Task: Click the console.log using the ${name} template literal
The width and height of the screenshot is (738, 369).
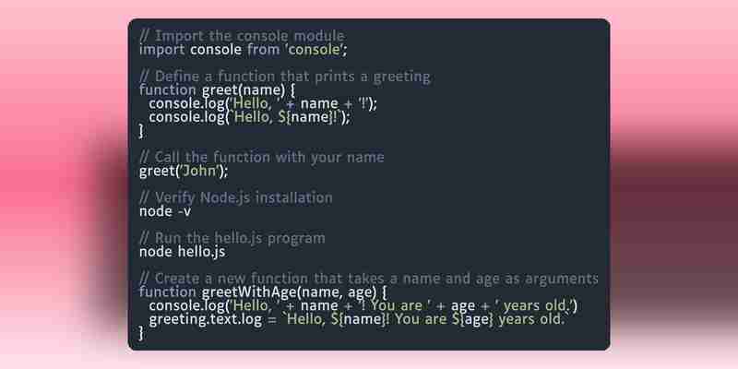Action: [x=249, y=117]
